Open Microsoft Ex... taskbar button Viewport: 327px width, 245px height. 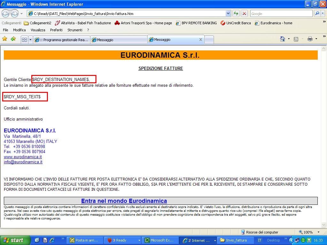(x=160, y=240)
